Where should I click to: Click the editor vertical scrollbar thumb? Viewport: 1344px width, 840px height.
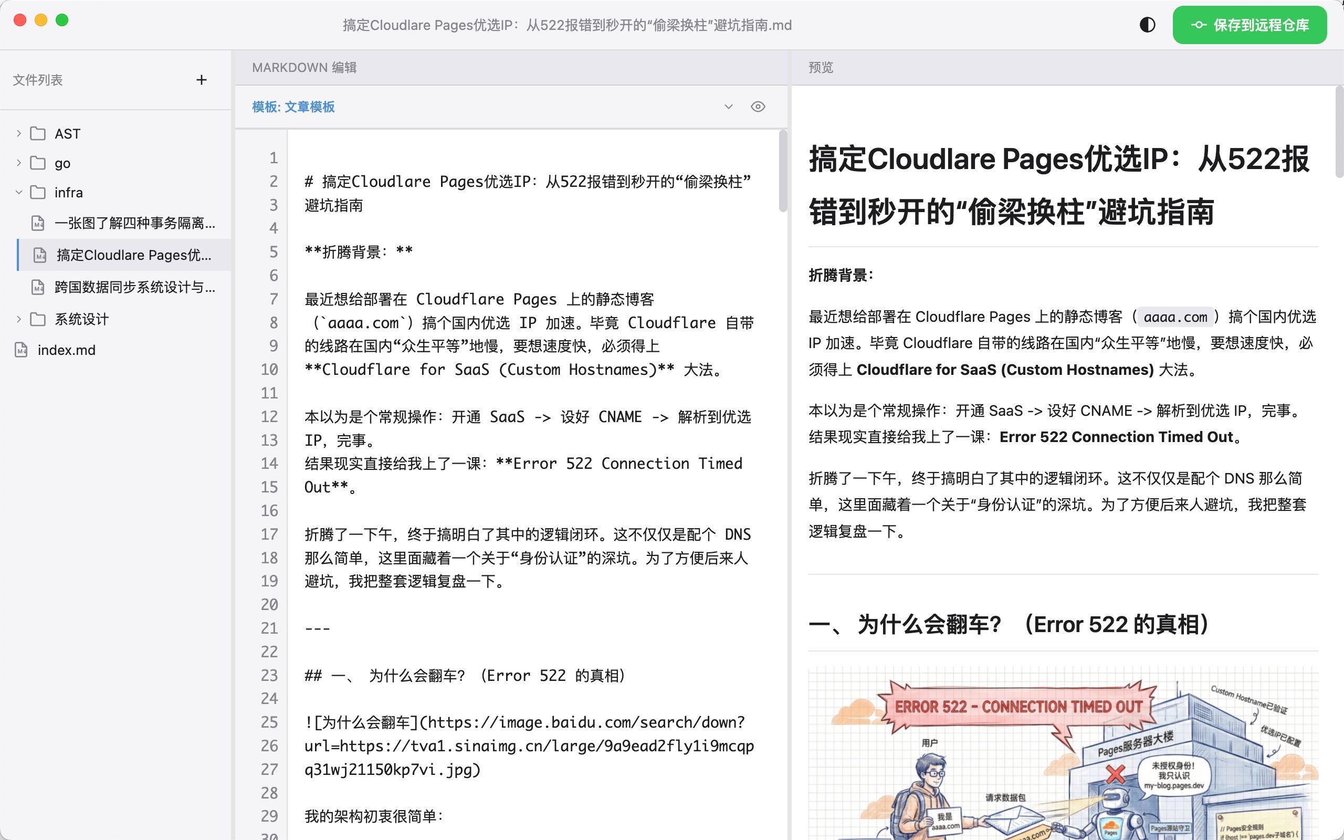tap(783, 170)
